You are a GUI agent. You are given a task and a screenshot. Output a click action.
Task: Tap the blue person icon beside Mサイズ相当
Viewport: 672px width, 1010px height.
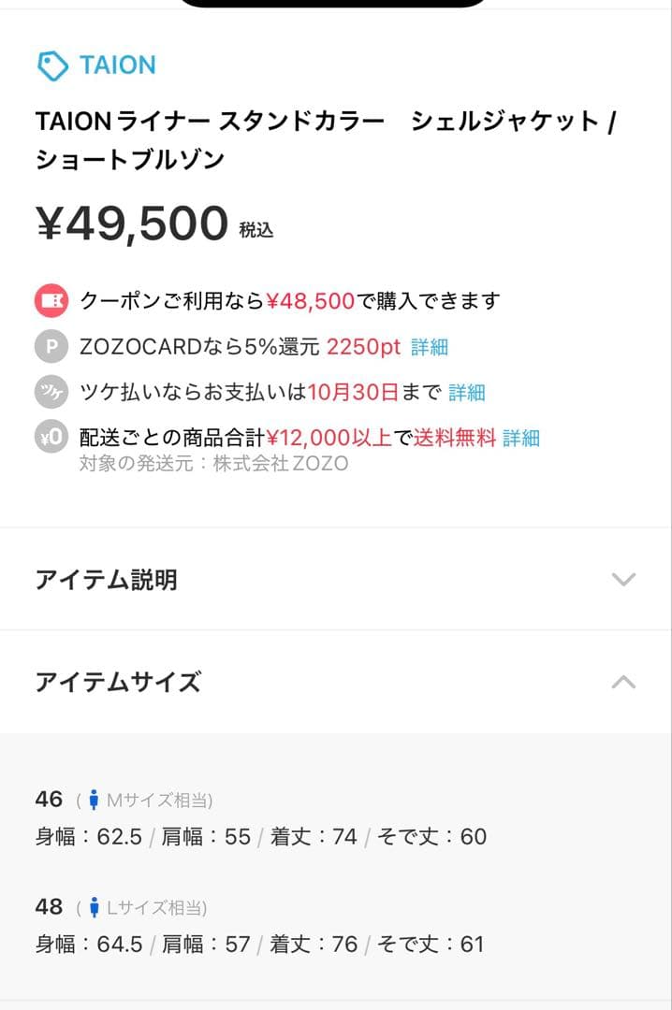[95, 800]
